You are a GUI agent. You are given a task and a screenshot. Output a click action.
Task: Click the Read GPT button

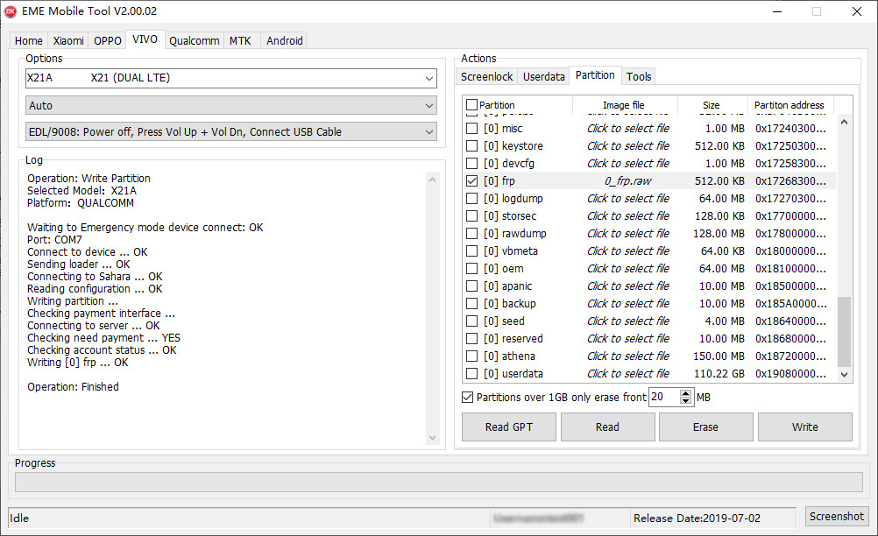coord(509,427)
